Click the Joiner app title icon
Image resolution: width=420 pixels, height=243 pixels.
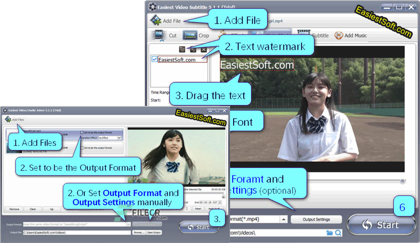5,110
